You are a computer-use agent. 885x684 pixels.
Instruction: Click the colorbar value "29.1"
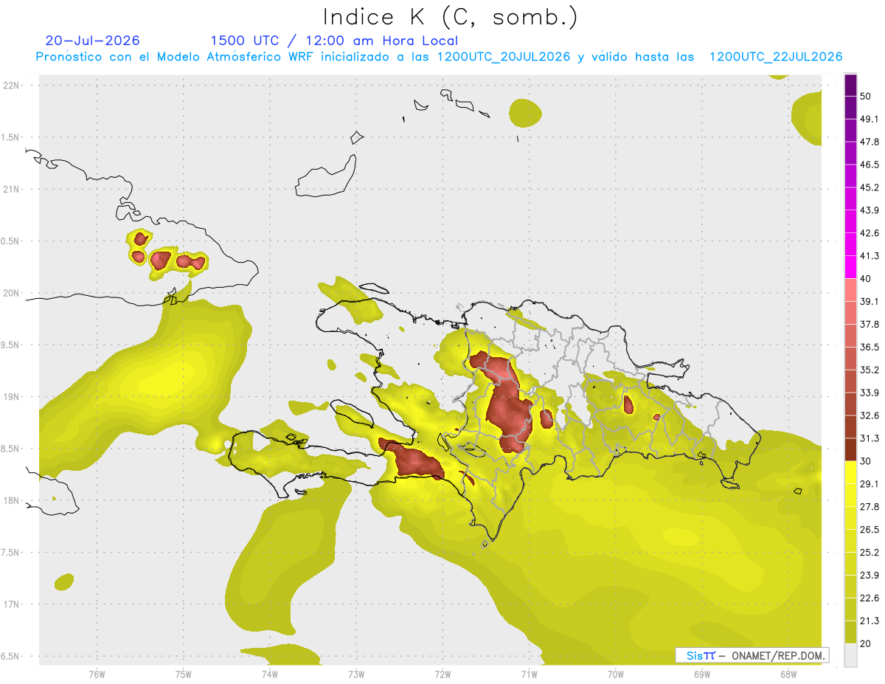pos(870,484)
